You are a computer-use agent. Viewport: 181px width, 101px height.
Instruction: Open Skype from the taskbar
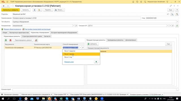(x=67, y=98)
